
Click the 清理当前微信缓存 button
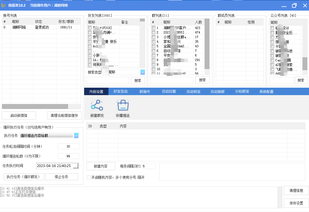tap(64, 115)
